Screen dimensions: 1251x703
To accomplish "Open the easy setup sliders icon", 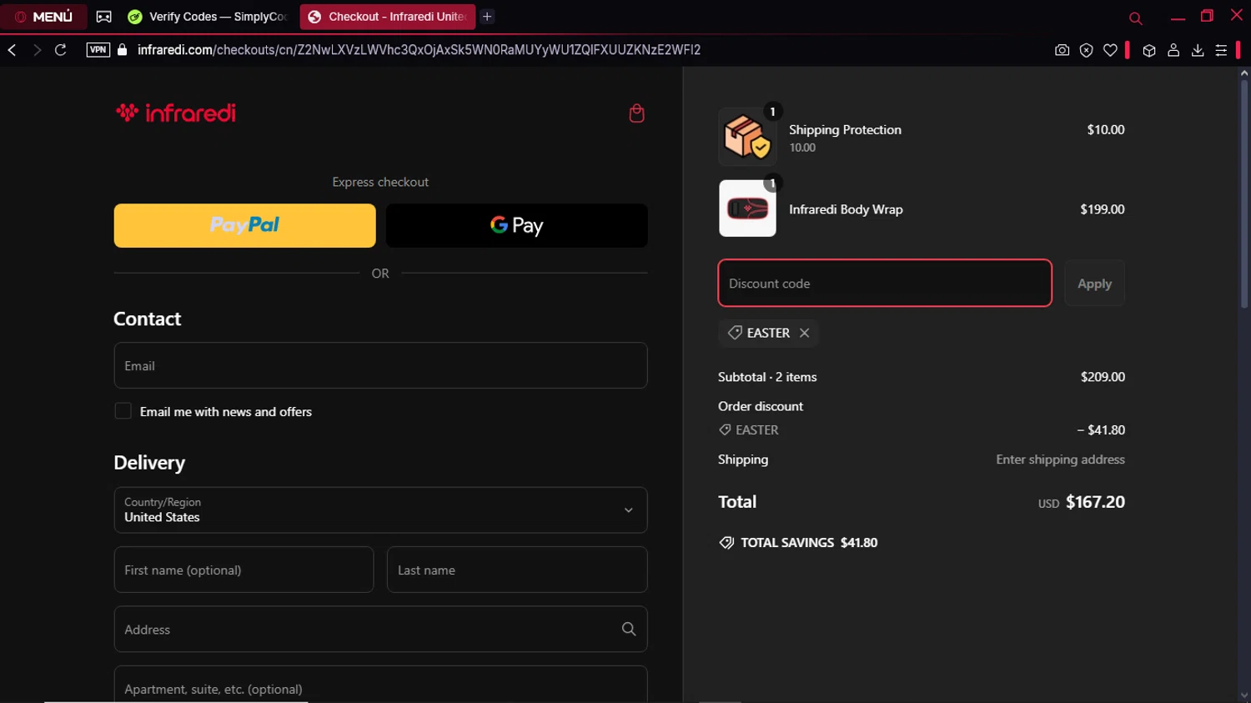I will [1221, 50].
